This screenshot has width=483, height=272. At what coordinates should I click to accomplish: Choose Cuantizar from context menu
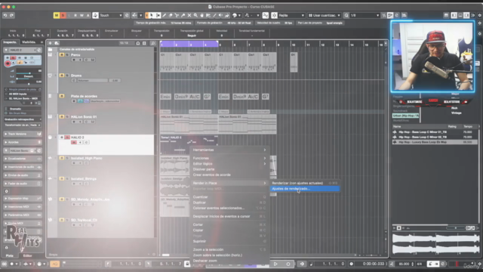point(229,197)
